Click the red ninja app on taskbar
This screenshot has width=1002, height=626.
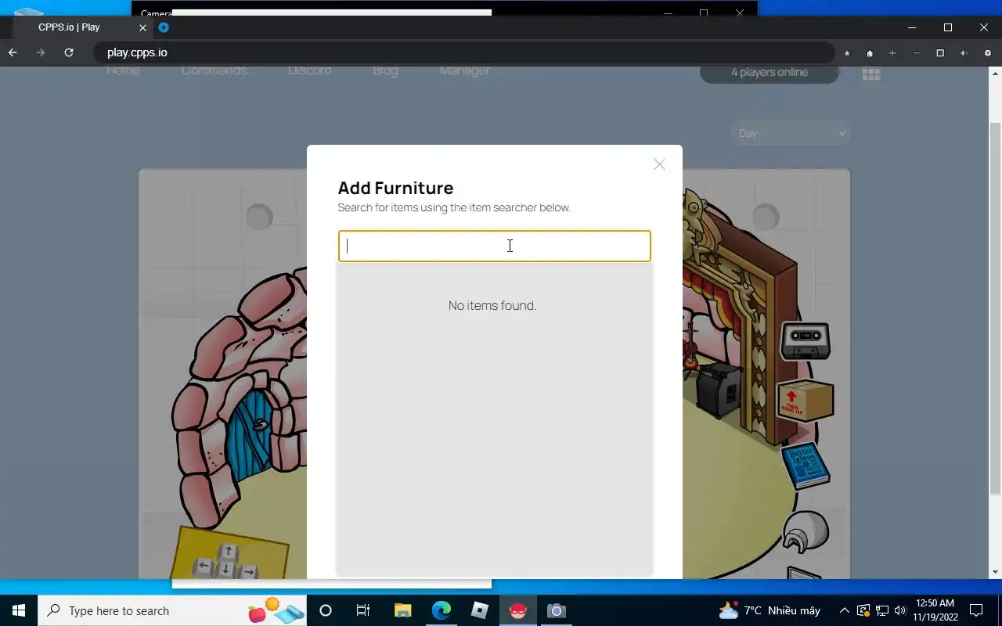tap(518, 610)
